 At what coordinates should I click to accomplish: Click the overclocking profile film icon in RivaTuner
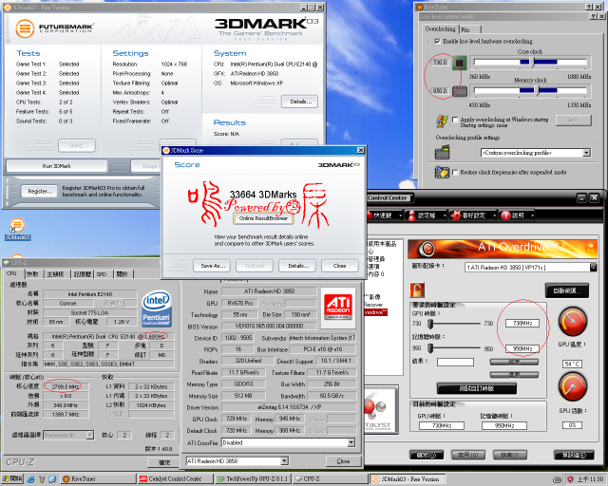point(442,152)
